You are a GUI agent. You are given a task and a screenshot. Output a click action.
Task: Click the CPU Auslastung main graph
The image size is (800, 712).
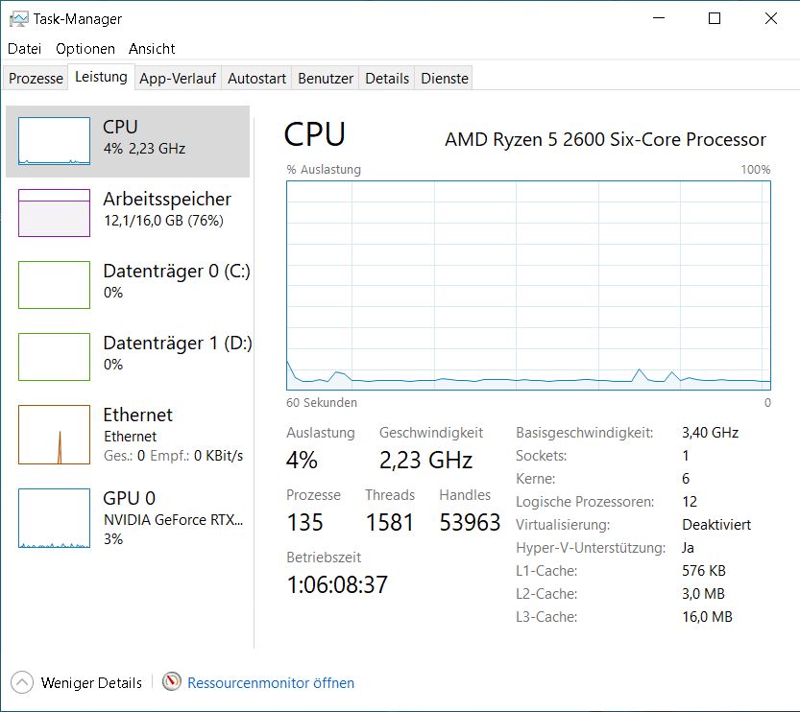point(528,285)
